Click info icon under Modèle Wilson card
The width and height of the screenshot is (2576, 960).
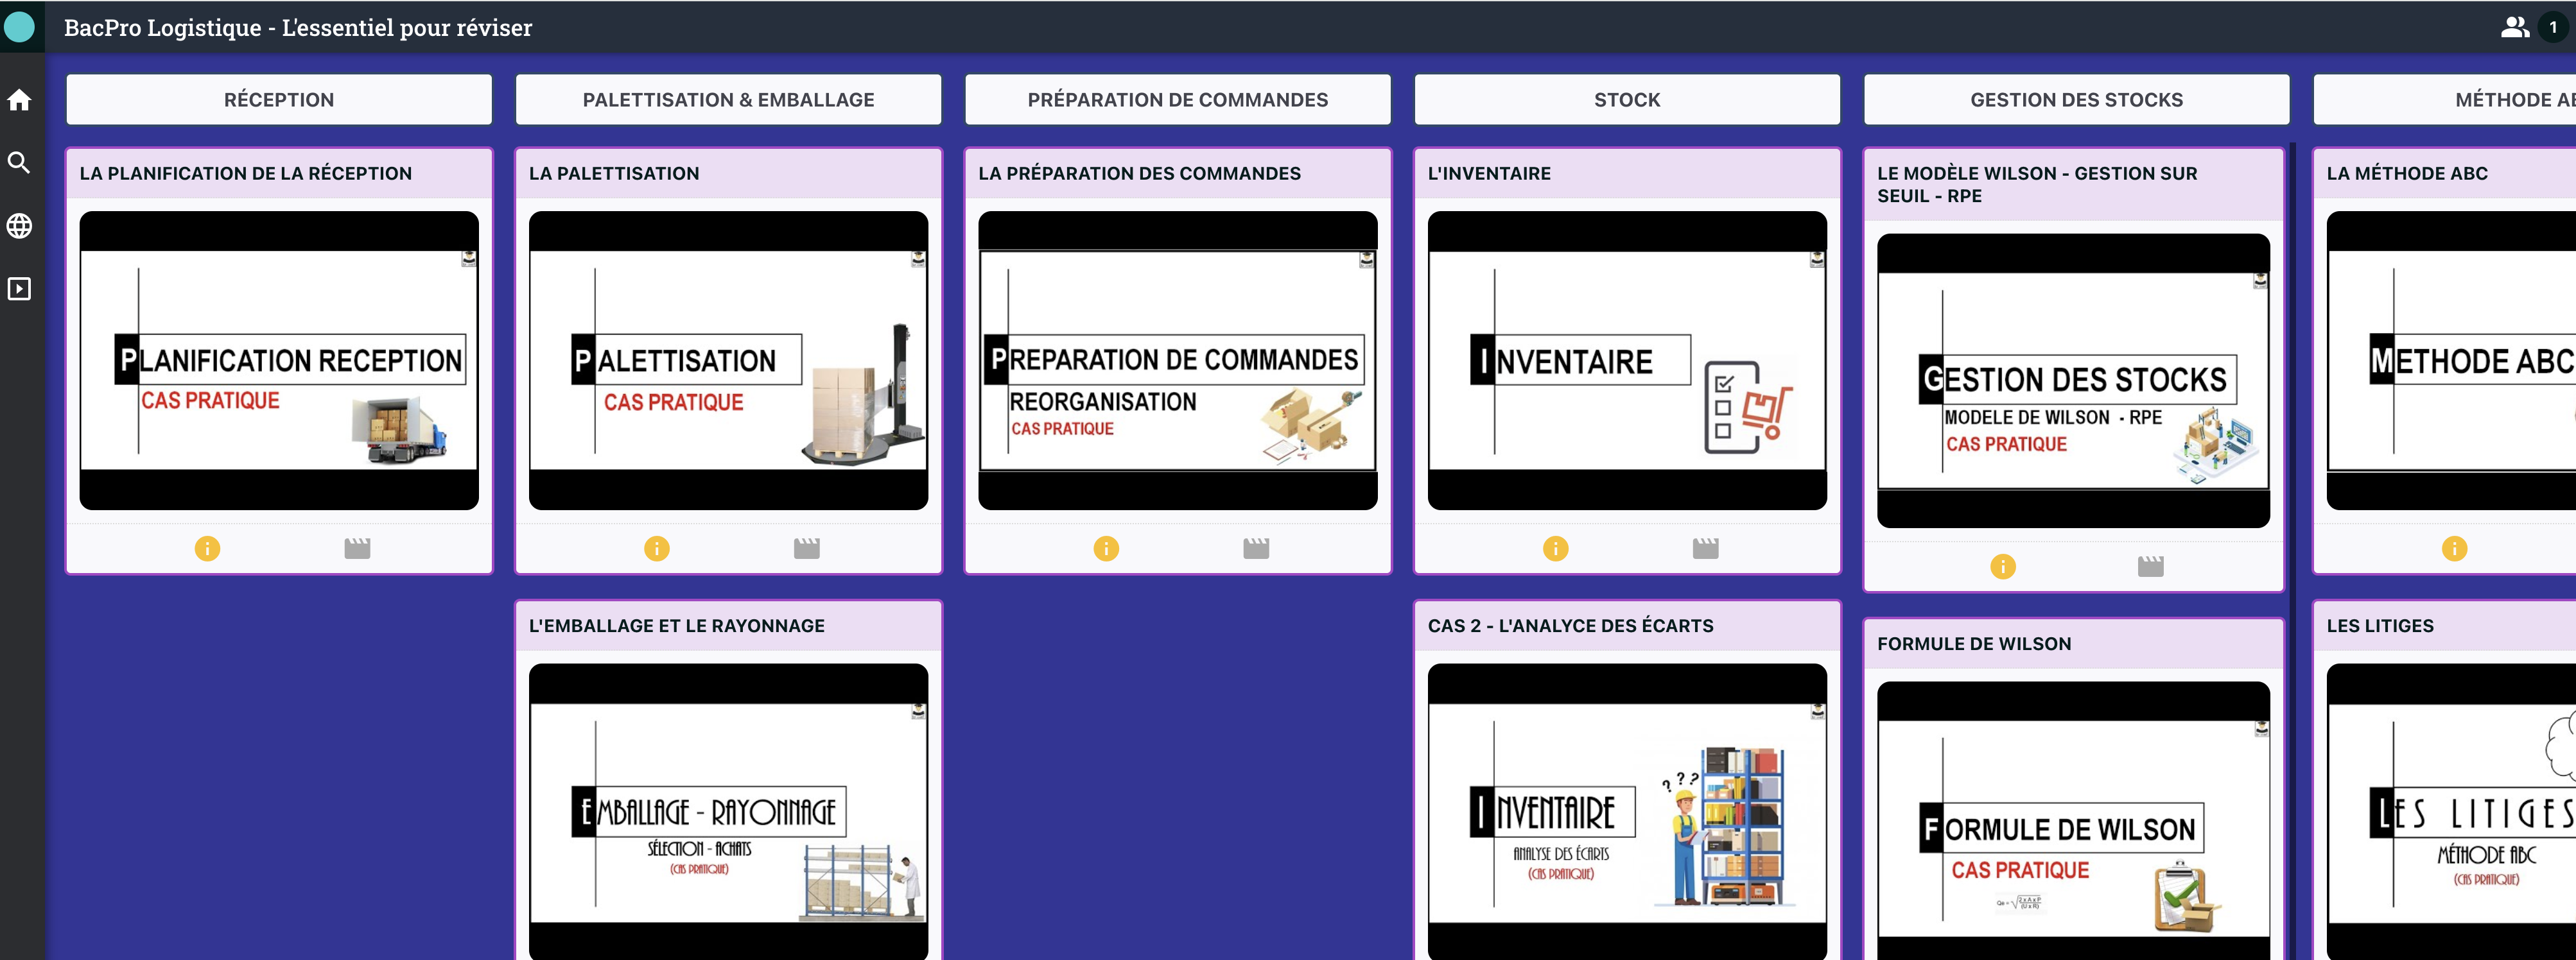pos(2003,567)
